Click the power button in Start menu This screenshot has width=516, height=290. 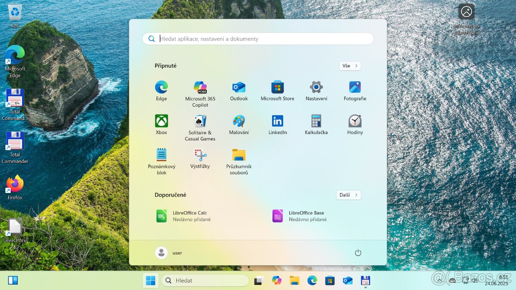[x=358, y=253]
